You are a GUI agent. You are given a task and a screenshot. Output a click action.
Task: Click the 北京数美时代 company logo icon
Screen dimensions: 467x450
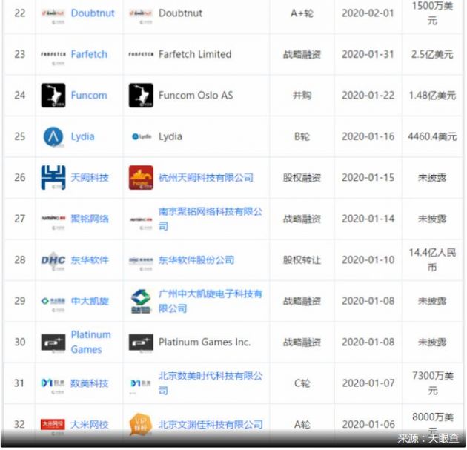141,383
